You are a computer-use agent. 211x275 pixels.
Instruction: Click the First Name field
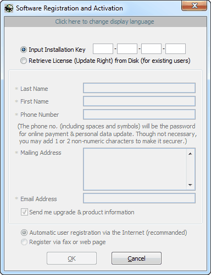pos(139,101)
